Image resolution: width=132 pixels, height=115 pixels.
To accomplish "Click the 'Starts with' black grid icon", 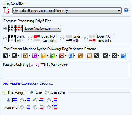I will point(12,39).
